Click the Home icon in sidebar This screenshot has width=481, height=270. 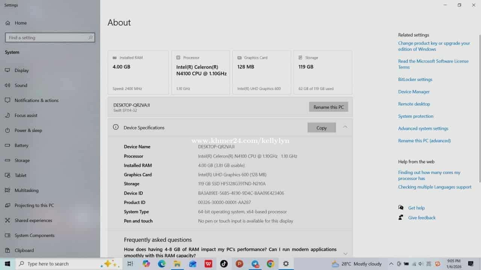(x=8, y=23)
